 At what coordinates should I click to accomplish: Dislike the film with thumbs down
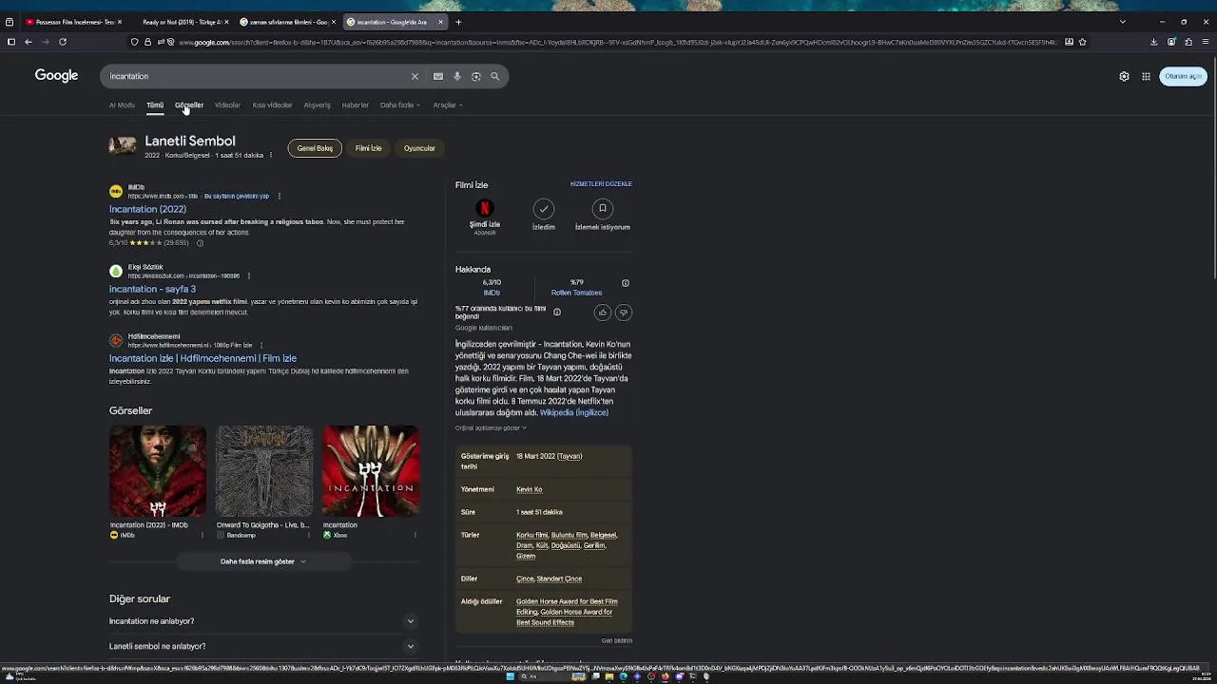click(624, 313)
